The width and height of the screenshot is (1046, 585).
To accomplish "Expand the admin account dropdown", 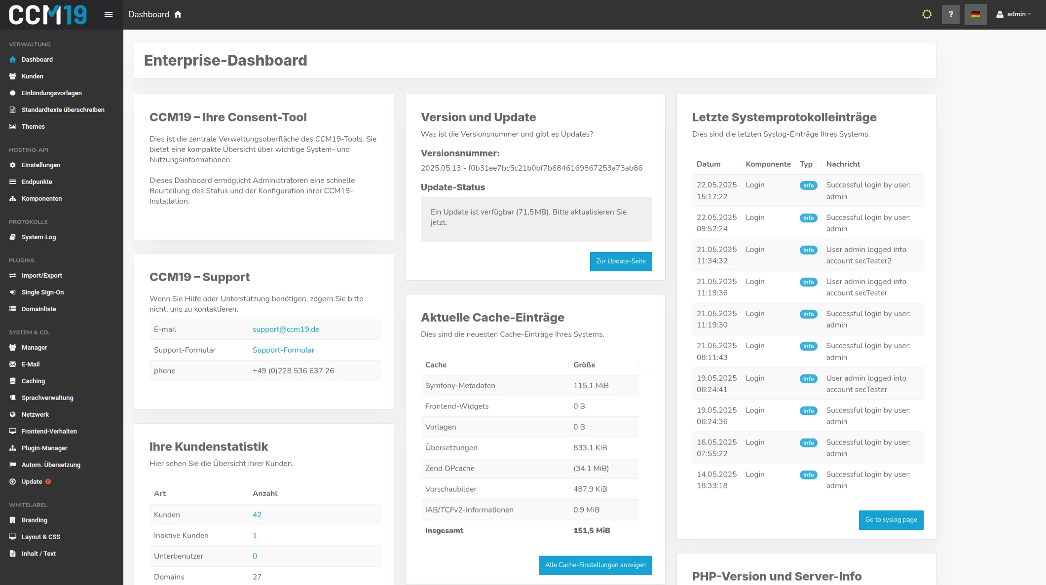I will tap(1014, 14).
